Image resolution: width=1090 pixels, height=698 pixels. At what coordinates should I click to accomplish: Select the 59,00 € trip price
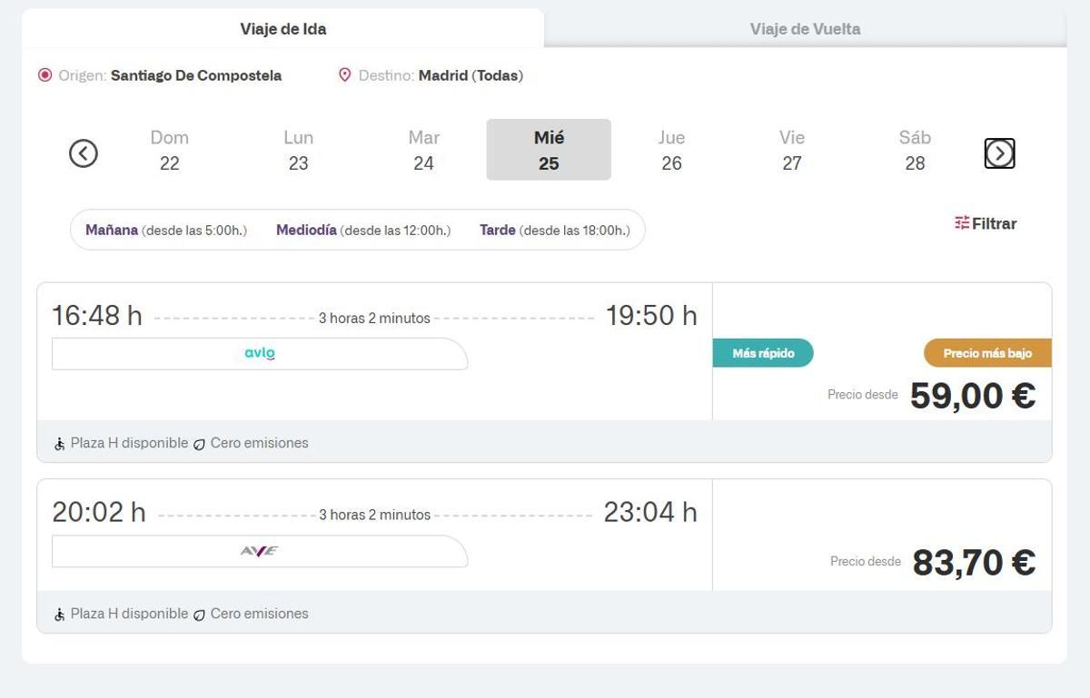(972, 394)
